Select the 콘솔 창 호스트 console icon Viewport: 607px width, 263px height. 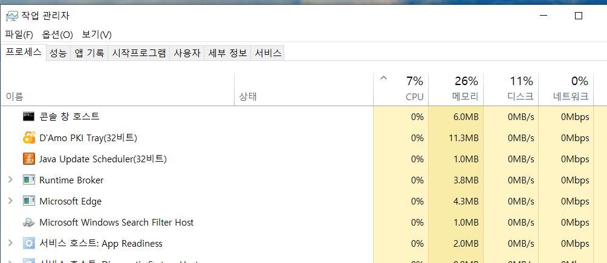29,116
